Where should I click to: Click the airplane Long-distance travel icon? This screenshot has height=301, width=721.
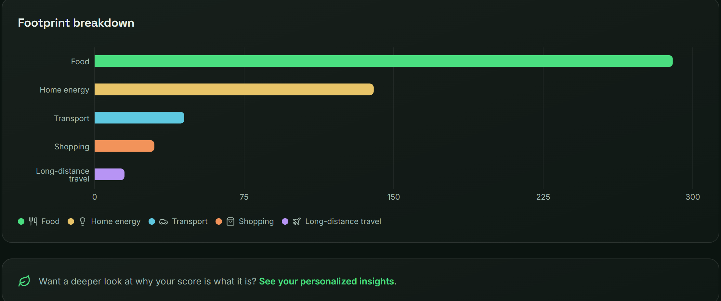click(x=297, y=221)
